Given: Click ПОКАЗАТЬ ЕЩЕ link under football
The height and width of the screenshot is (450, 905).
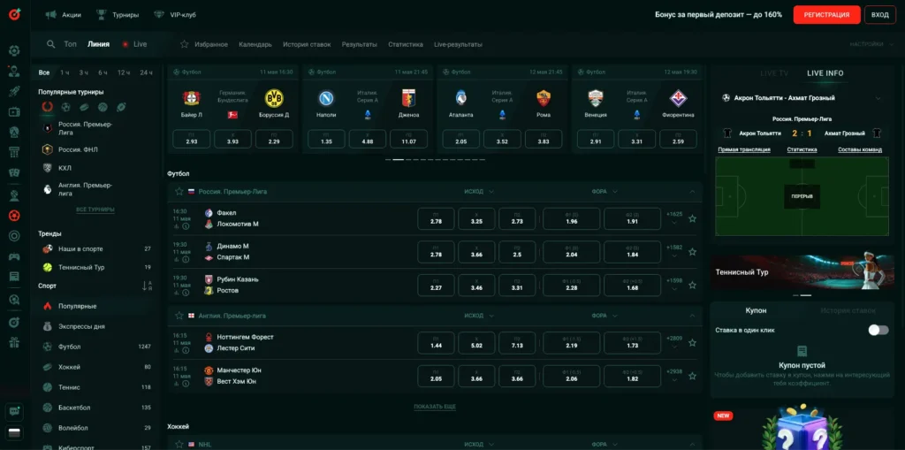Looking at the screenshot, I should (x=435, y=407).
